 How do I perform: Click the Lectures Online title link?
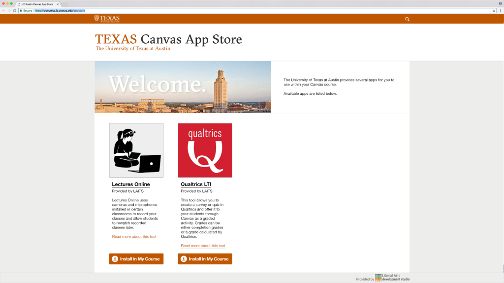(131, 184)
